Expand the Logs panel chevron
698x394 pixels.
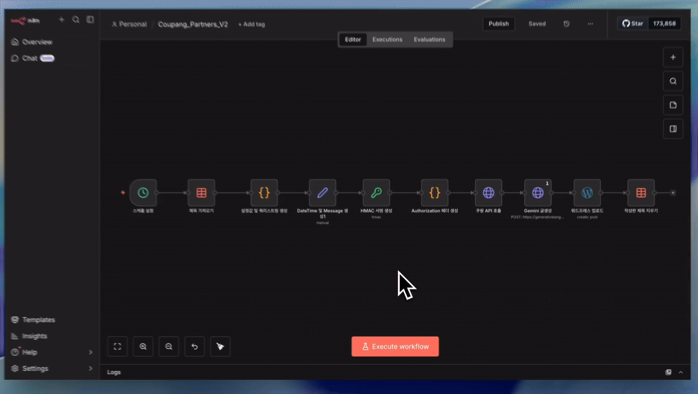click(x=681, y=372)
